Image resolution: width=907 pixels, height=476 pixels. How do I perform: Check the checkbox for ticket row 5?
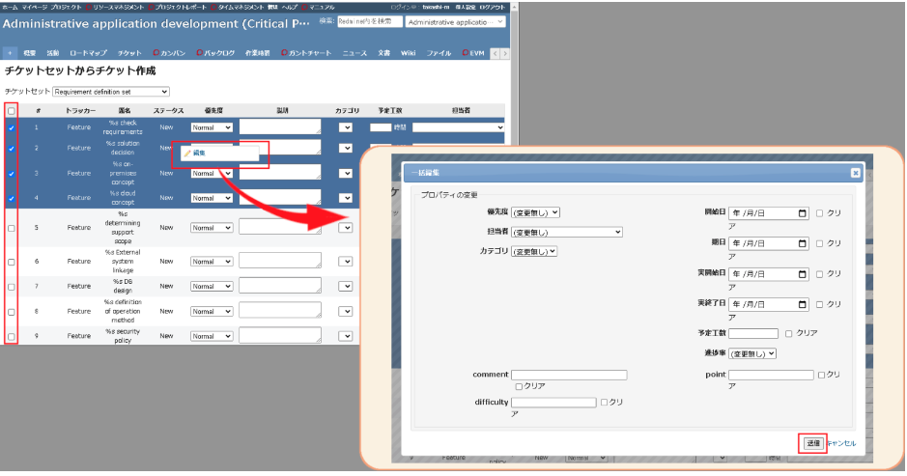pyautogui.click(x=12, y=228)
